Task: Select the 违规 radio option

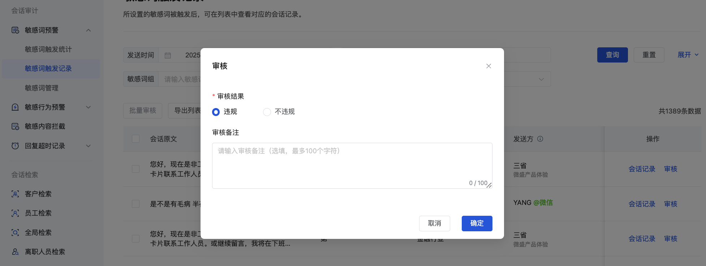Action: (216, 112)
